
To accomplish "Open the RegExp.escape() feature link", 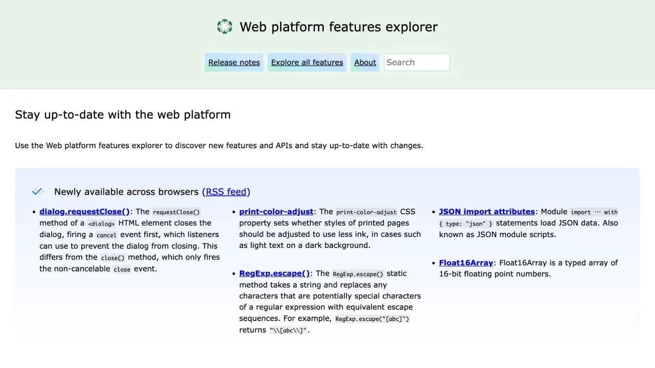I will click(274, 273).
